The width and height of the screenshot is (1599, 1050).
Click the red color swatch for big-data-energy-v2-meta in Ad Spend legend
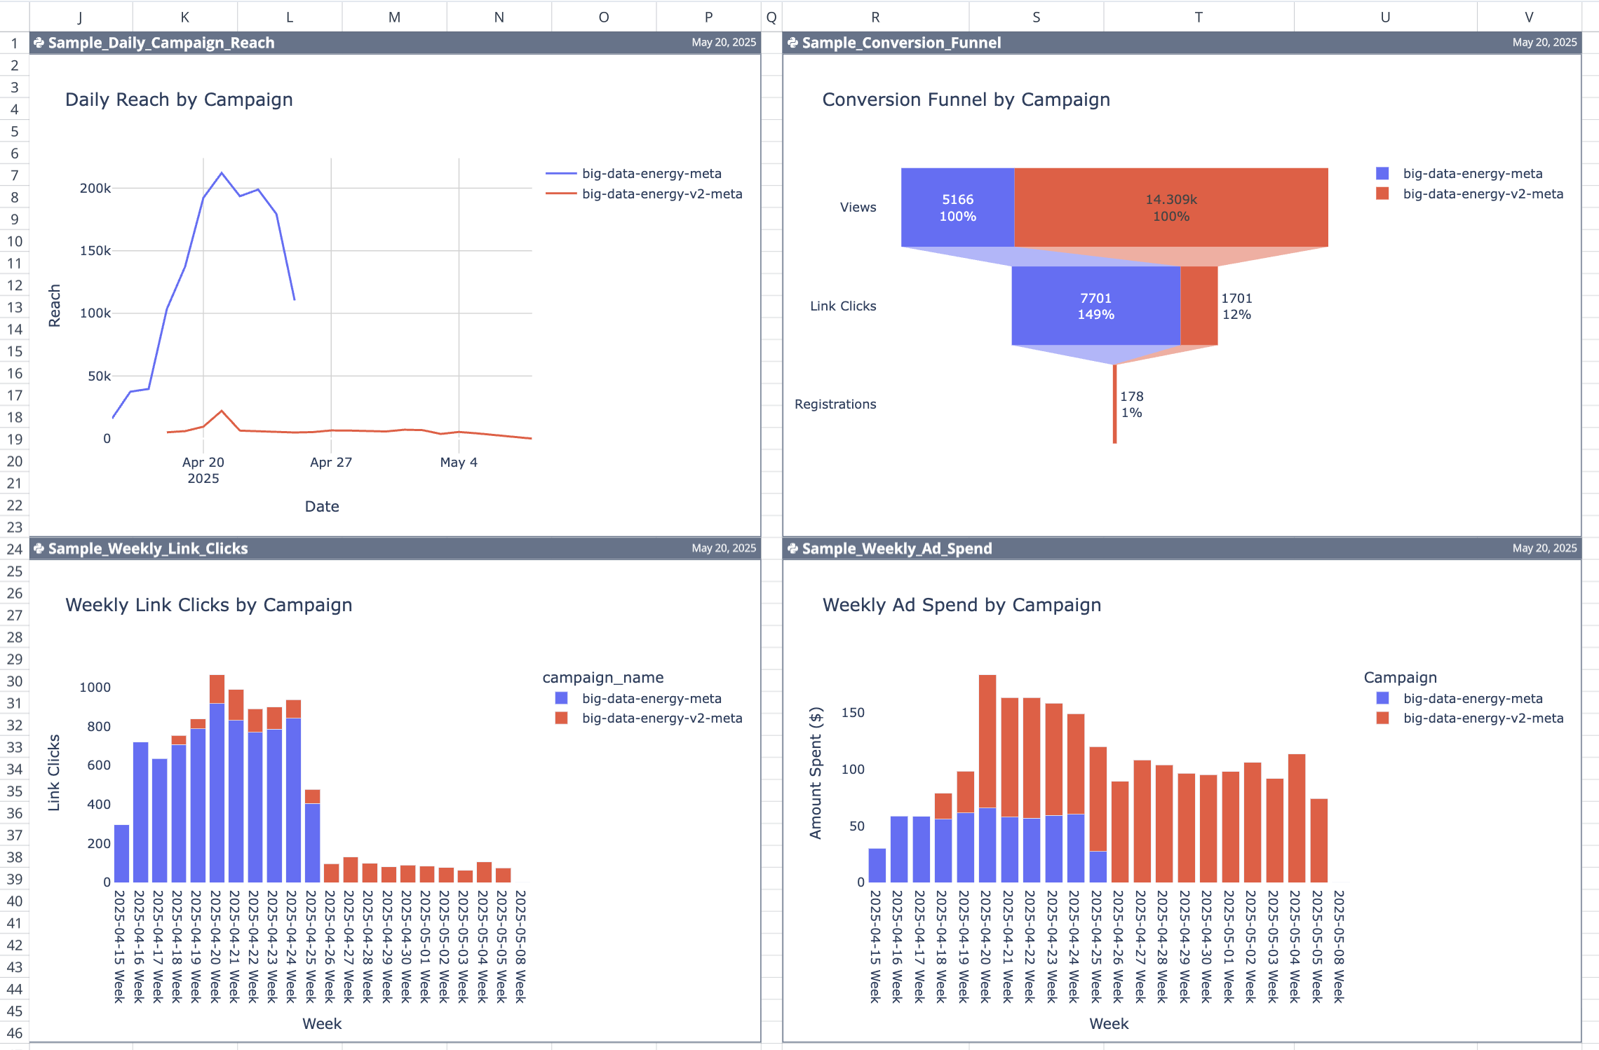coord(1383,718)
